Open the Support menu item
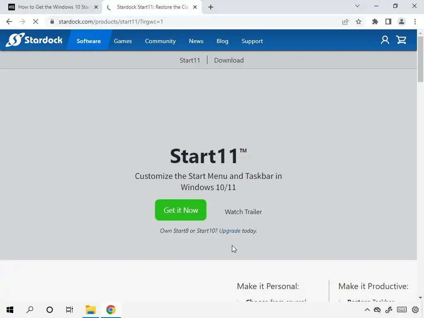 tap(252, 41)
